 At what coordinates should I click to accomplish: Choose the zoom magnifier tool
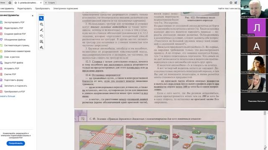[41, 24]
